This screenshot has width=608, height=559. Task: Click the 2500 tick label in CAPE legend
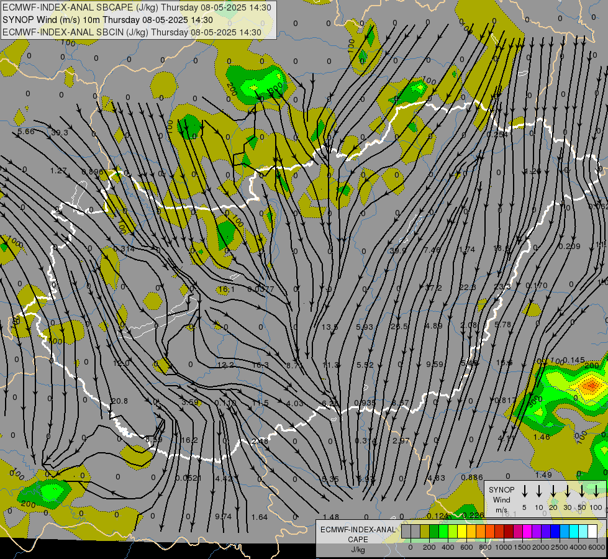[560, 547]
